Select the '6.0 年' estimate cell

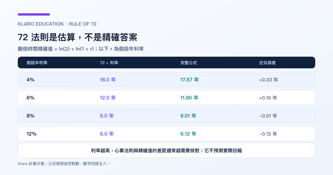click(107, 134)
